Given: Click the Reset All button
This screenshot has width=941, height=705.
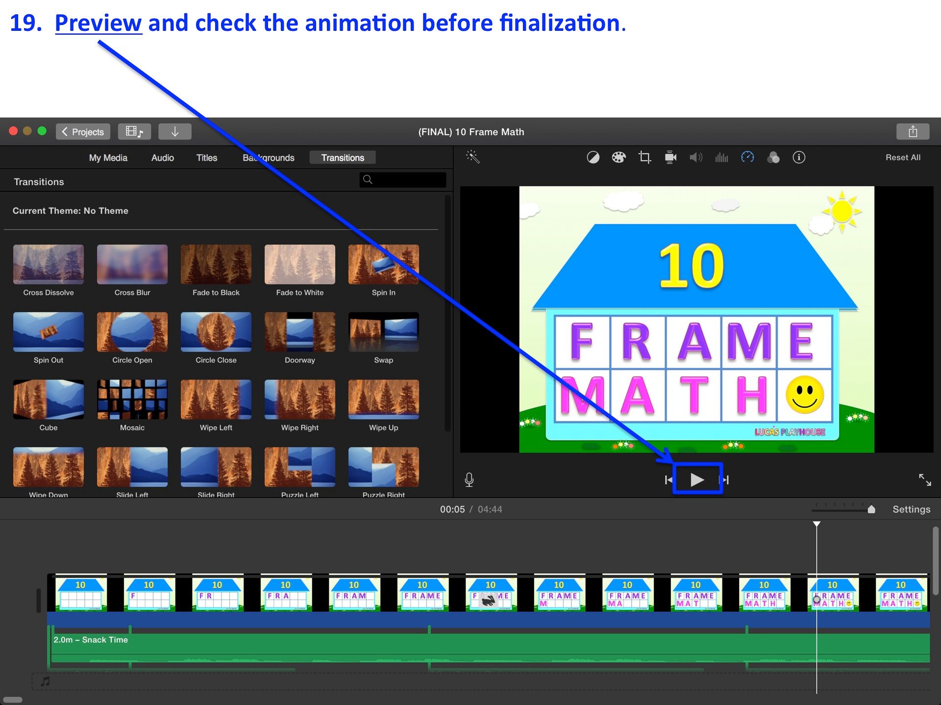Looking at the screenshot, I should (902, 157).
